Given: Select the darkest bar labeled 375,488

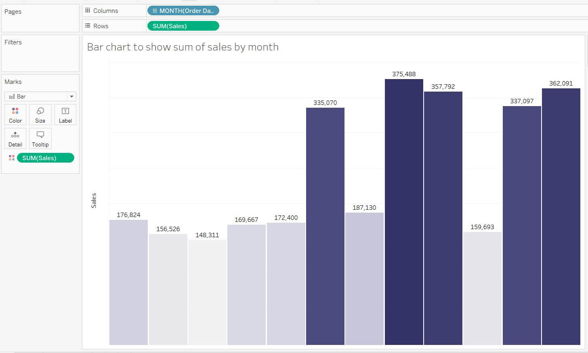Looking at the screenshot, I should point(404,212).
